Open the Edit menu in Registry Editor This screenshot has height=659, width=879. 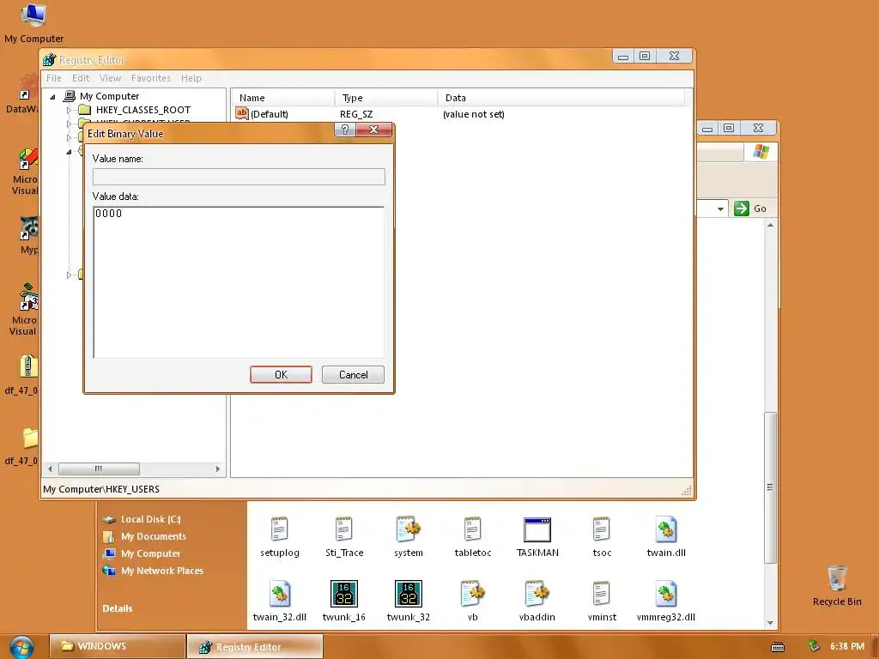81,78
